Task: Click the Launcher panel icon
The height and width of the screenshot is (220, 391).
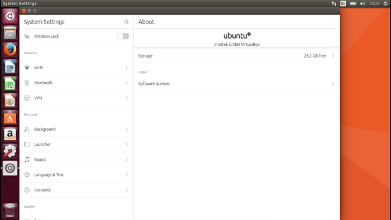Action: pyautogui.click(x=27, y=144)
